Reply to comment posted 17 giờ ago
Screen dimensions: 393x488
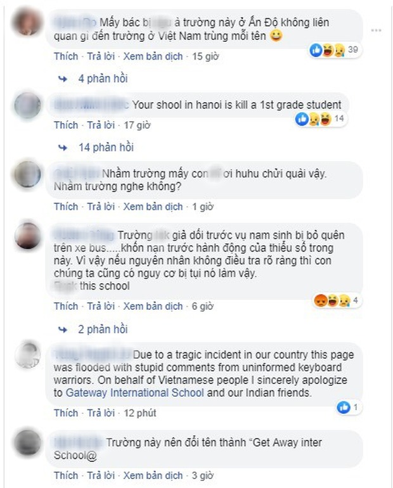click(x=101, y=125)
